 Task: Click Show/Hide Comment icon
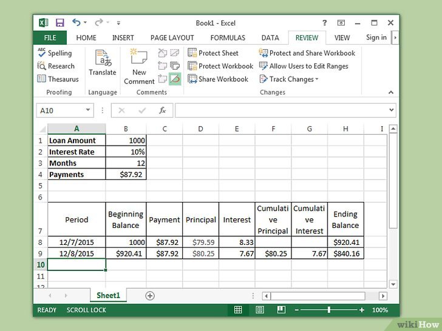point(175,53)
